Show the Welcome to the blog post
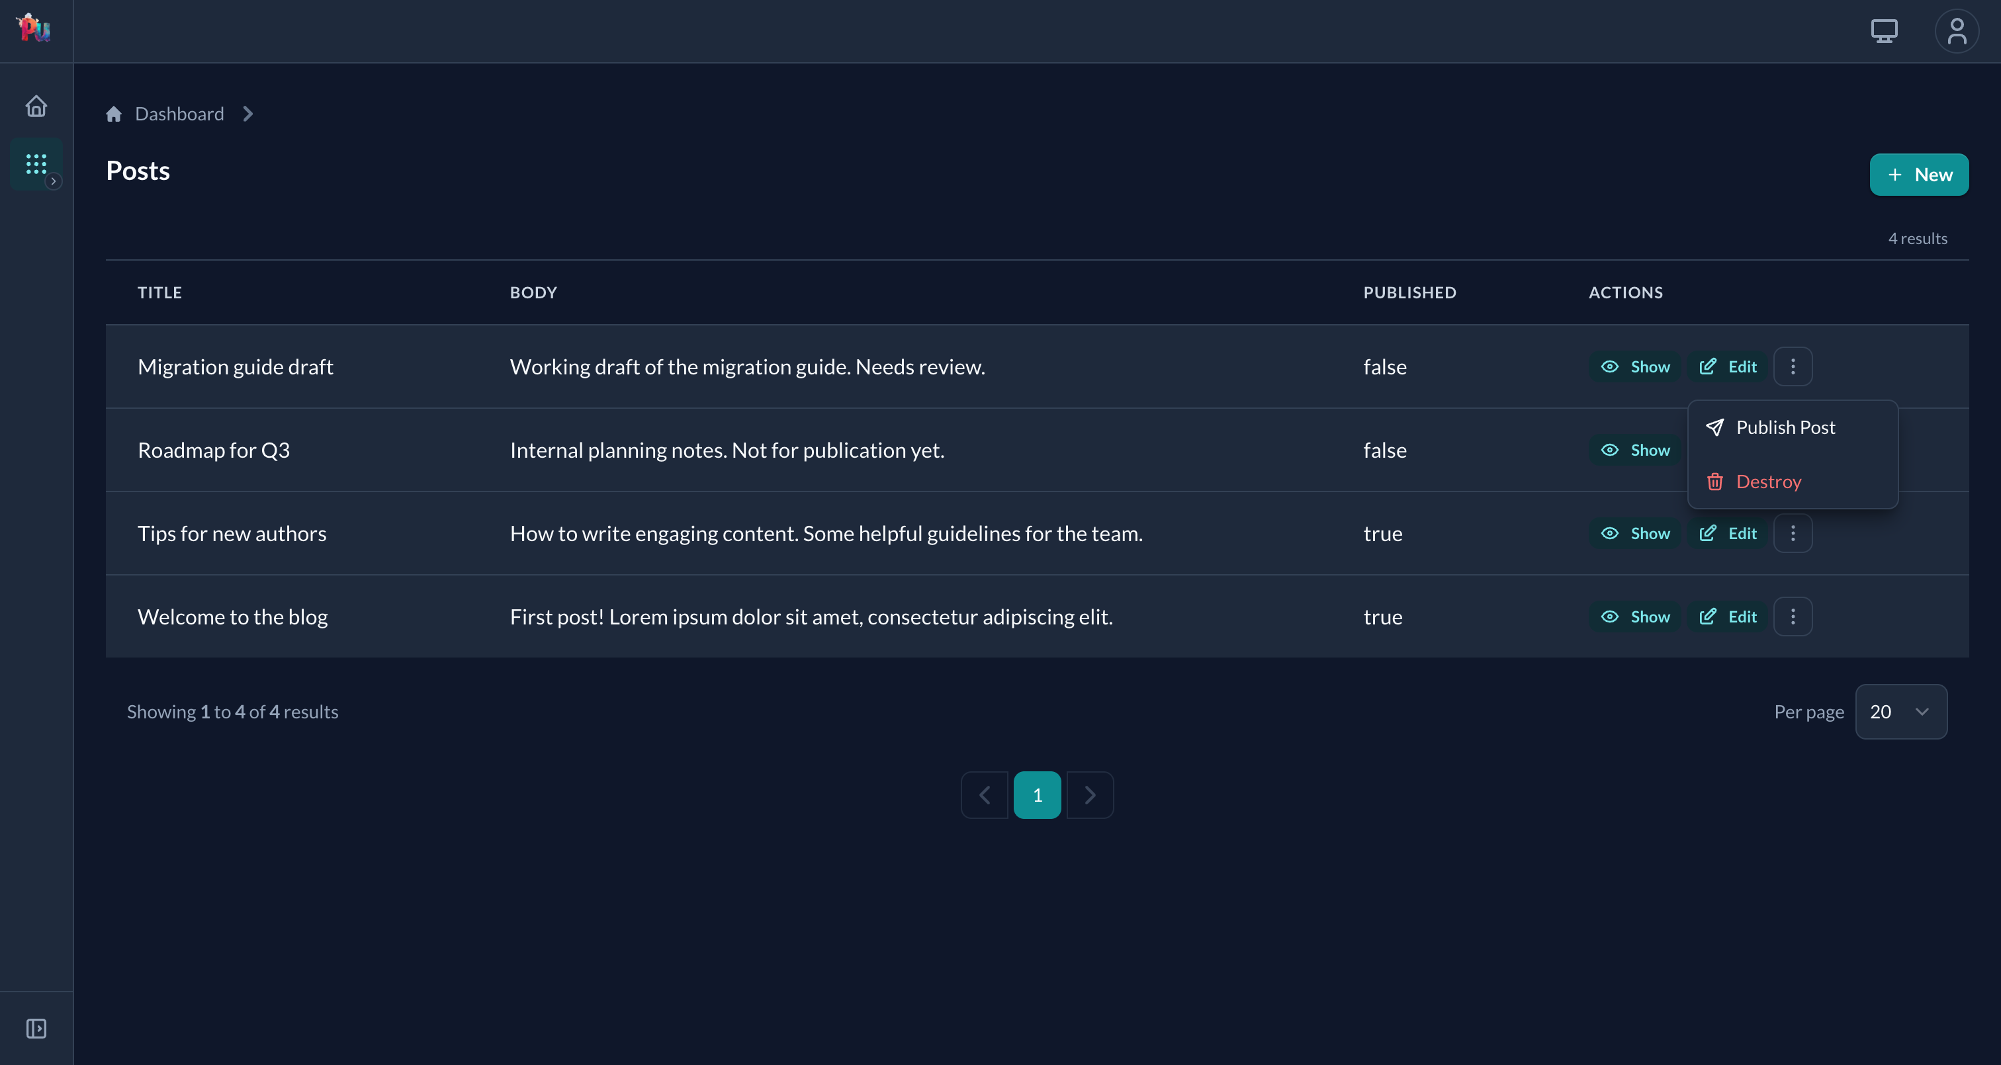The width and height of the screenshot is (2001, 1065). coord(1635,617)
